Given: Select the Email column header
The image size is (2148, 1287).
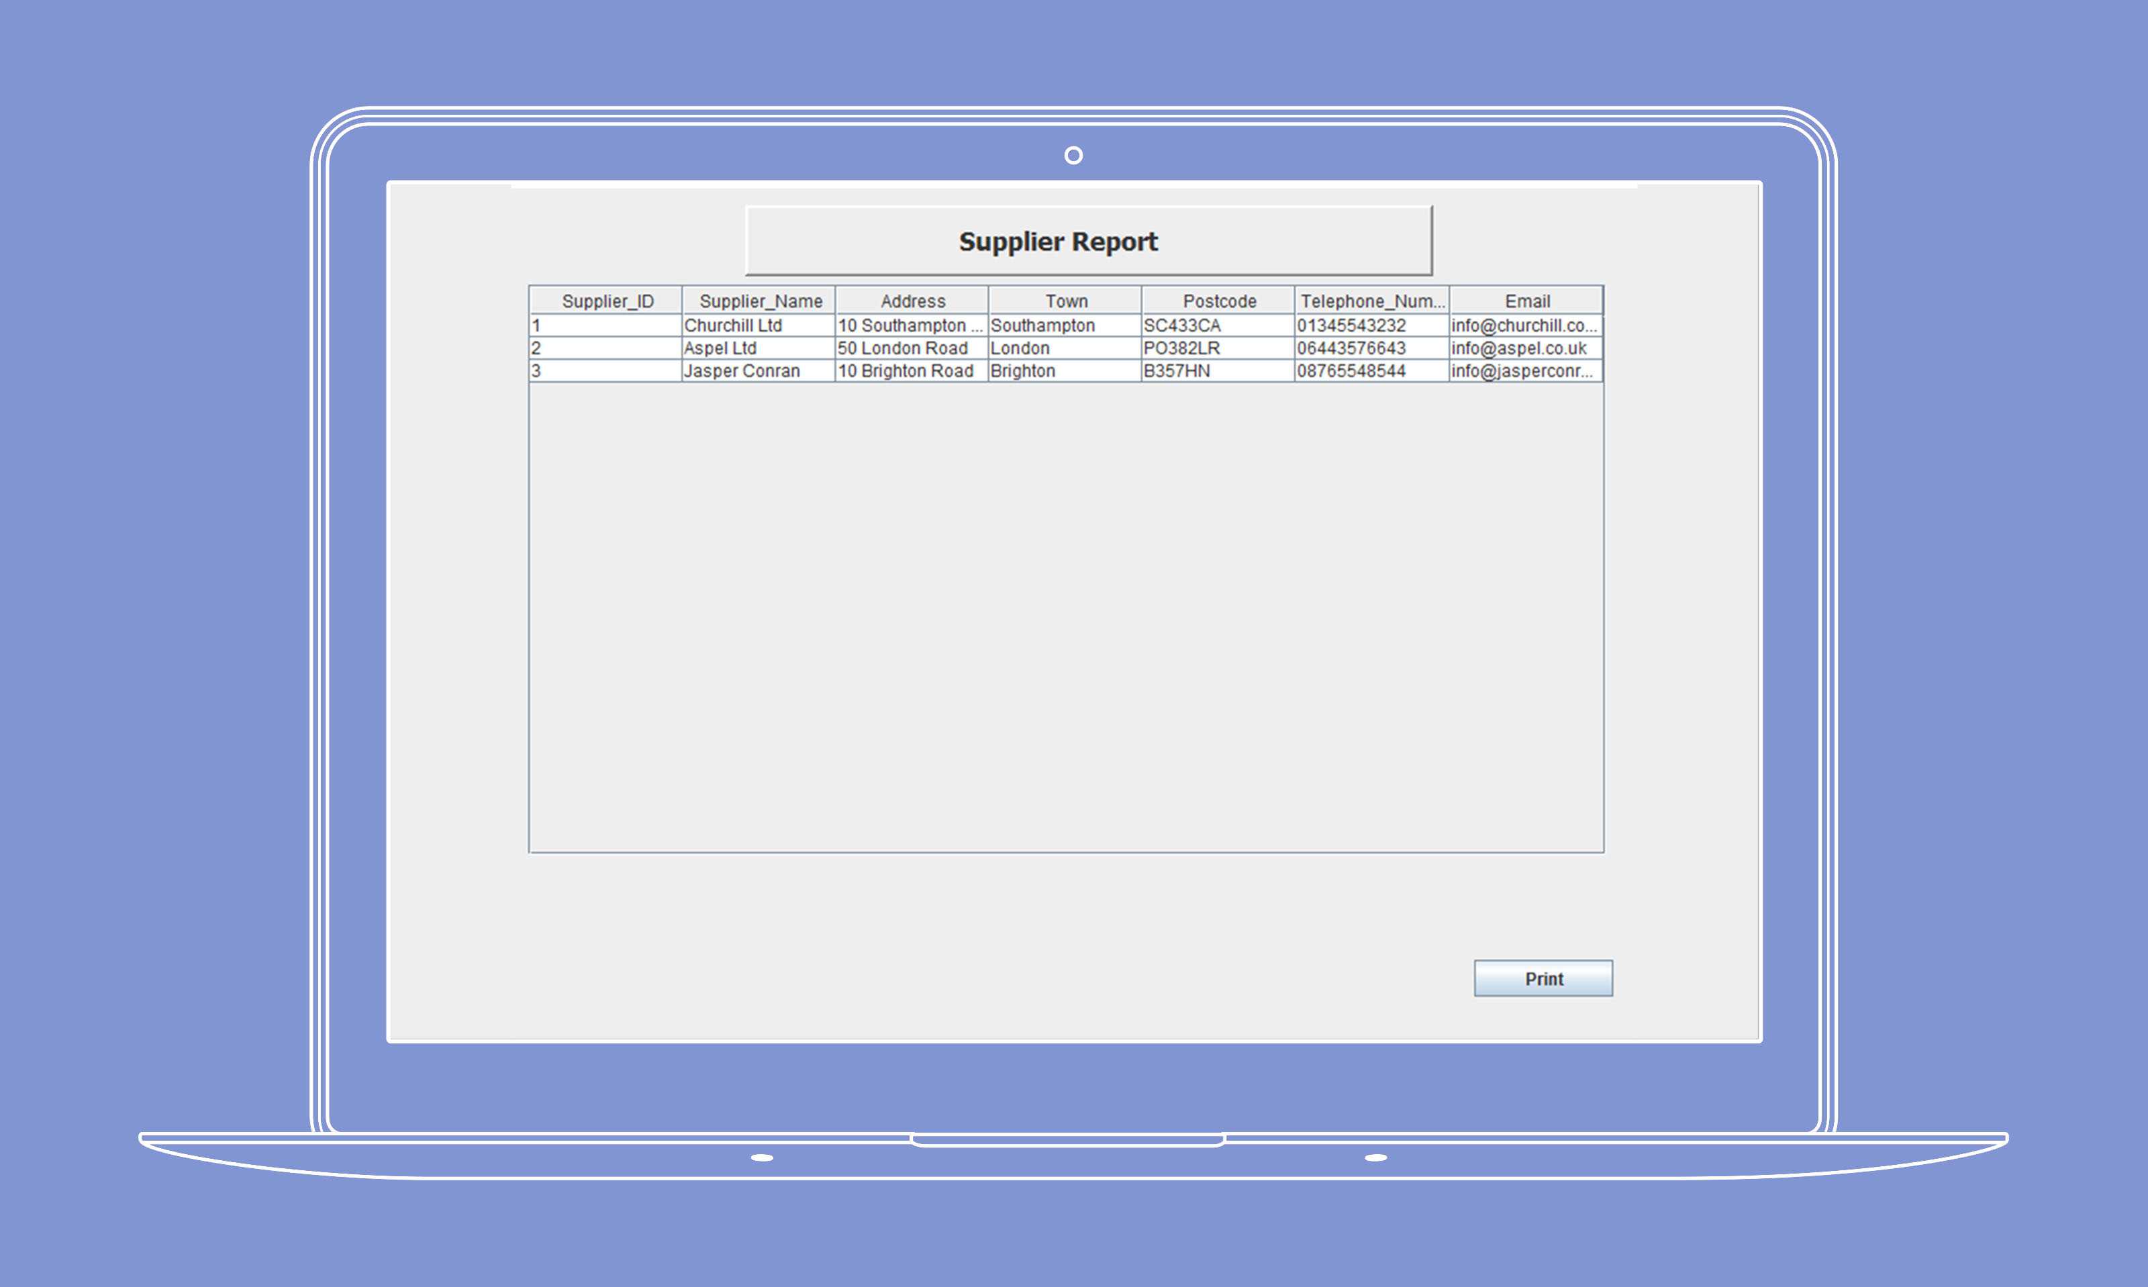Looking at the screenshot, I should [1526, 300].
